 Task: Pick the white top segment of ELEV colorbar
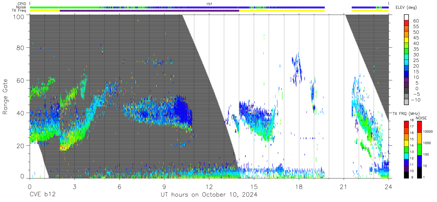[407, 17]
